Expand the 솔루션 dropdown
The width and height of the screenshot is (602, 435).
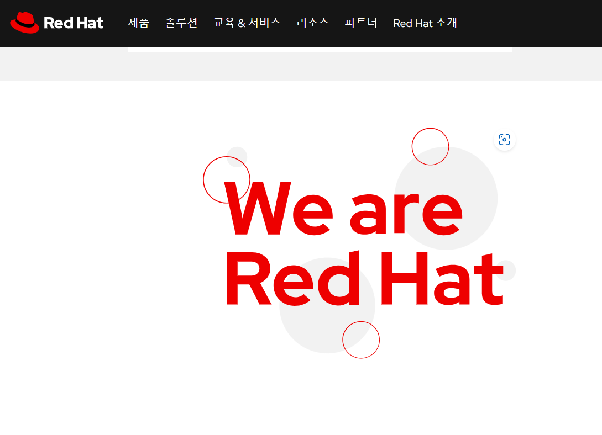click(x=181, y=23)
